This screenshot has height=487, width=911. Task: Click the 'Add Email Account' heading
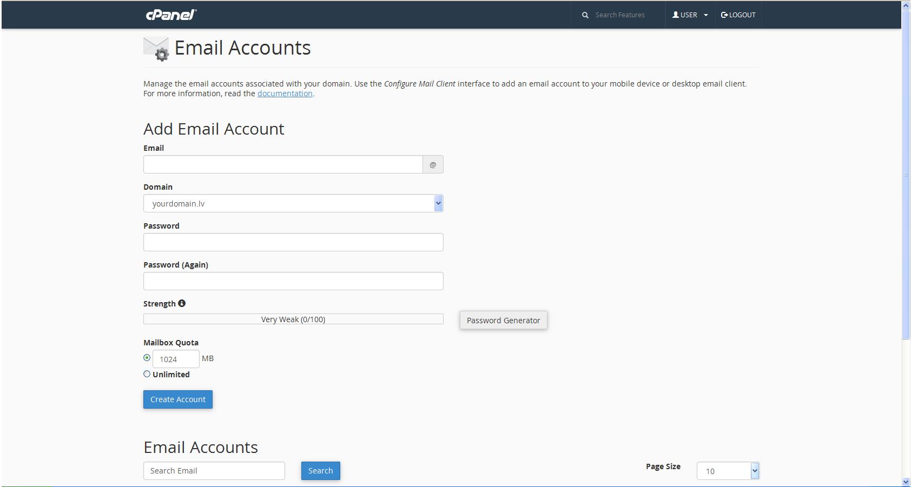click(214, 129)
